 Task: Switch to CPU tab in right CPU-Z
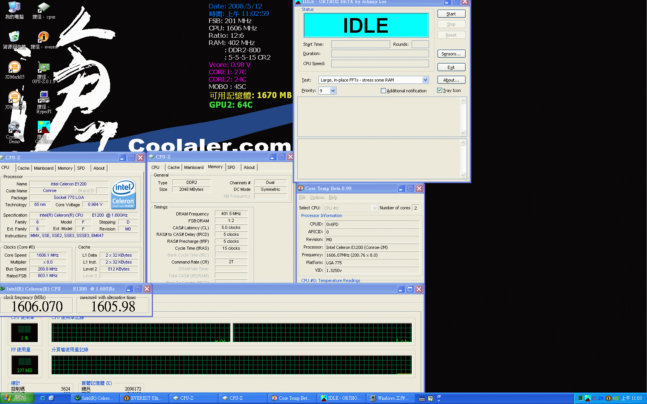pyautogui.click(x=156, y=167)
